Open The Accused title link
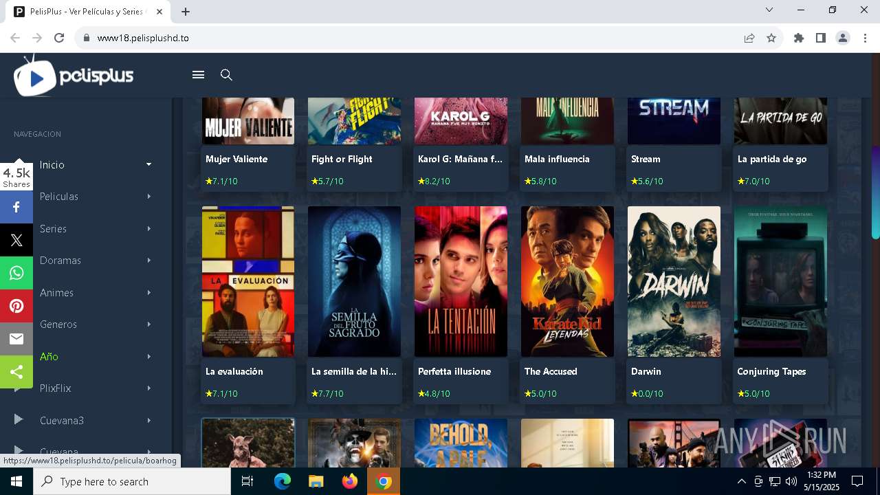The height and width of the screenshot is (495, 880). [551, 371]
